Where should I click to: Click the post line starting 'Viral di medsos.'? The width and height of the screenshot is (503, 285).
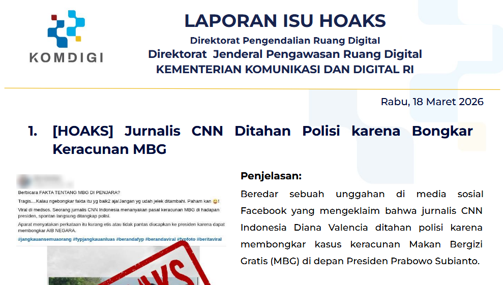(119, 210)
